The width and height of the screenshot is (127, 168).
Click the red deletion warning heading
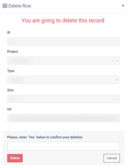pos(63,21)
